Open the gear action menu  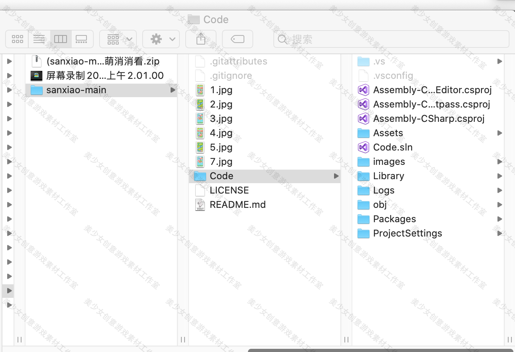coord(161,39)
